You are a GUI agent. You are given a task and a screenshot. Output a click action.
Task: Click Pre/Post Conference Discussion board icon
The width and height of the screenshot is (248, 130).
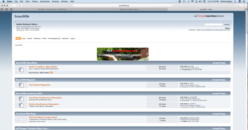click(21, 99)
